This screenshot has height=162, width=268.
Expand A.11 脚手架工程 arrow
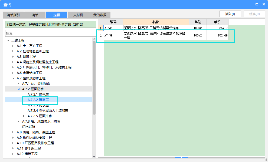[13, 148]
